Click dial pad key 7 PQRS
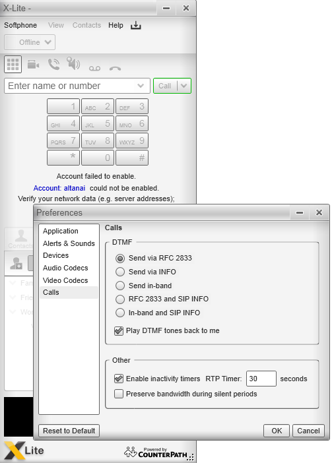Image resolution: width=332 pixels, height=463 pixels. 63,140
